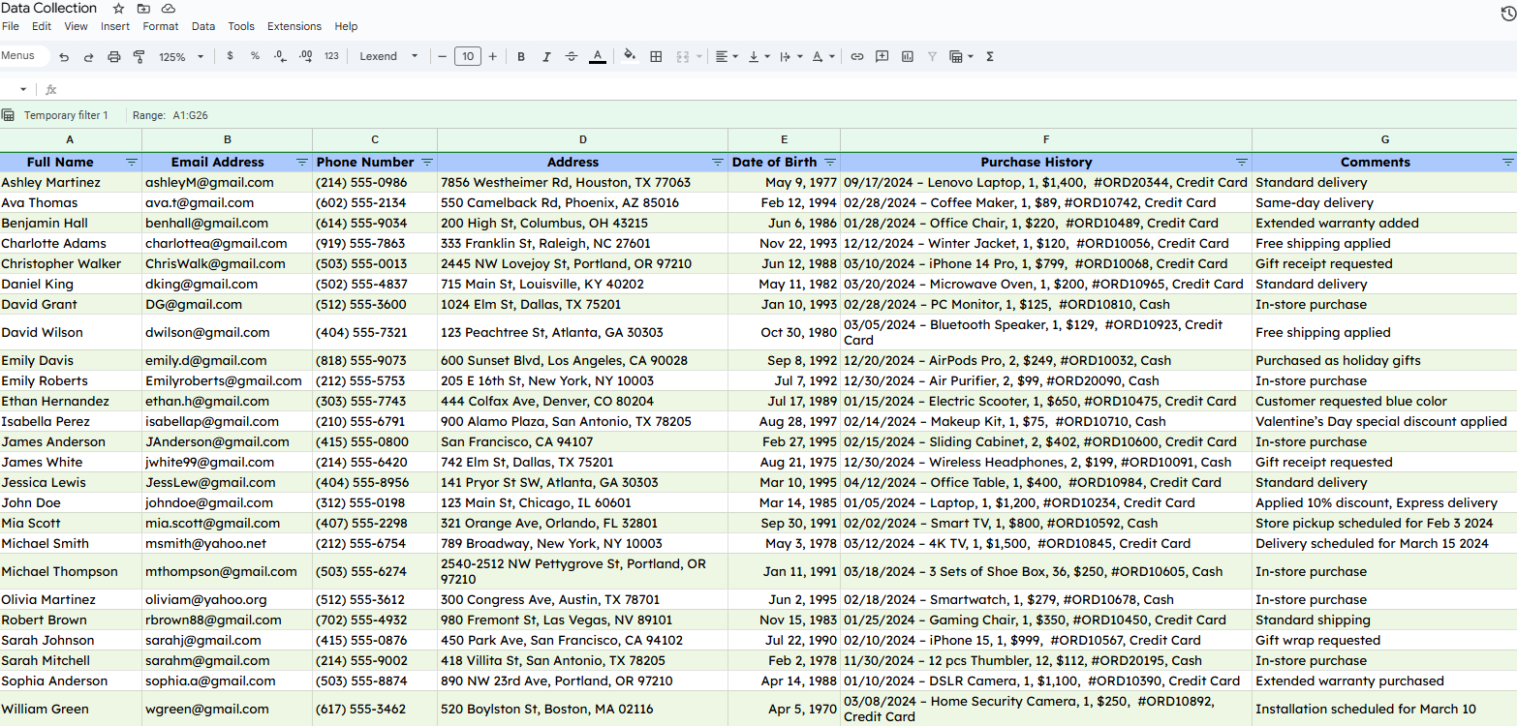Click the Temporary filter 1 label
Screen dimensions: 1517x726
pos(66,115)
